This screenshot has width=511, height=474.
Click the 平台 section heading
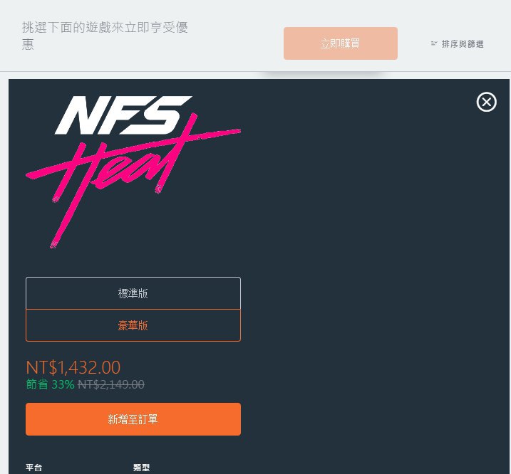(x=34, y=468)
